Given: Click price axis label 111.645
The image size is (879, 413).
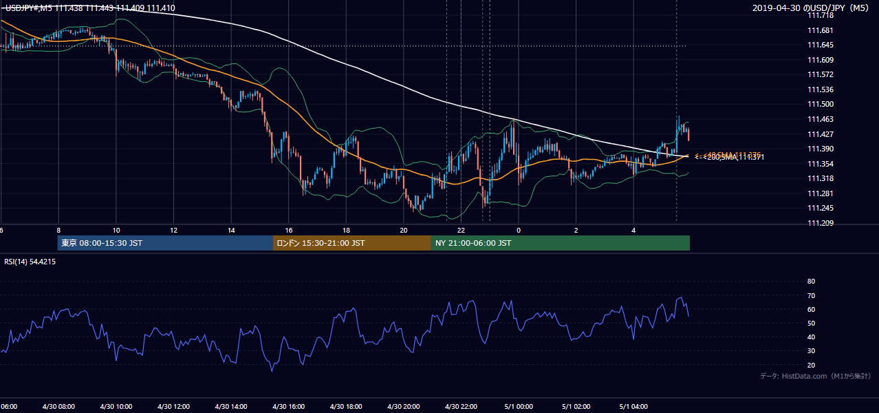Looking at the screenshot, I should [x=820, y=45].
